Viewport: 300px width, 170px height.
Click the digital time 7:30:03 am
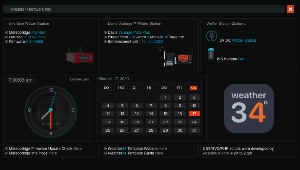pyautogui.click(x=21, y=80)
